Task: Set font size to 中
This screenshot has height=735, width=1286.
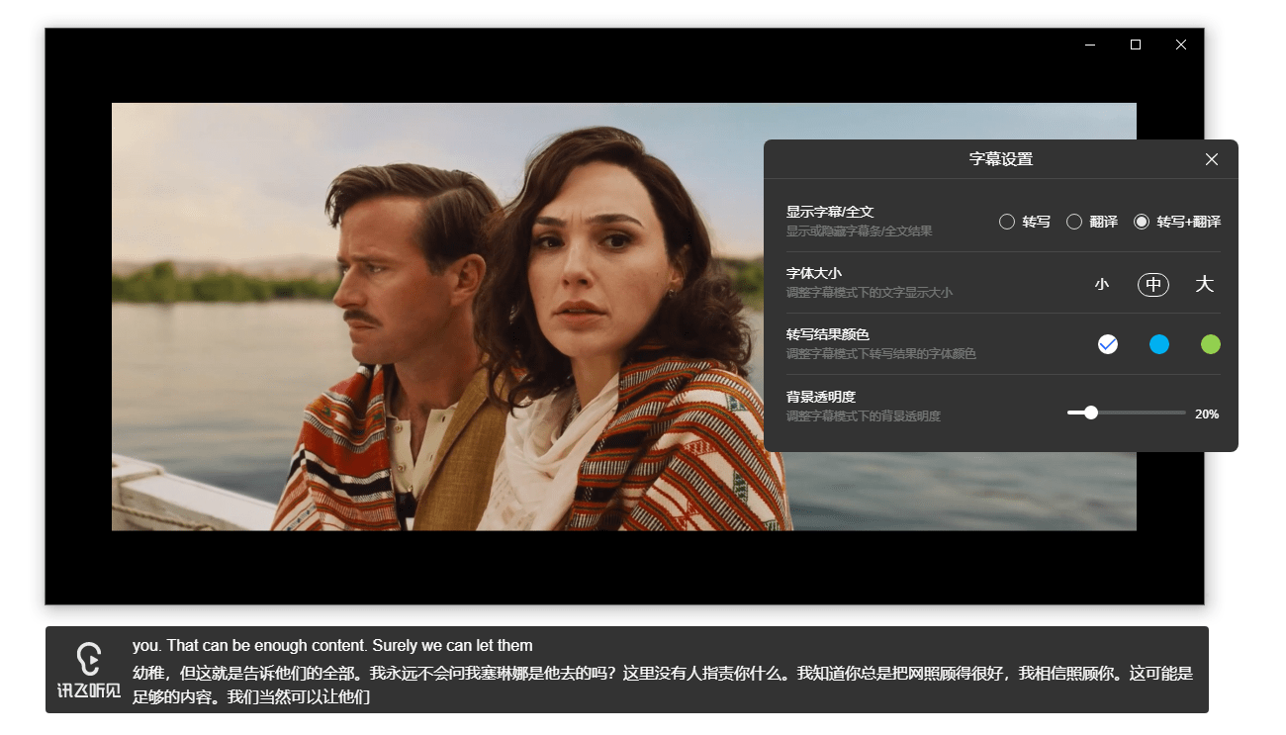Action: (1153, 285)
